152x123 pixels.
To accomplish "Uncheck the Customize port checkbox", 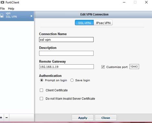I will coord(103,67).
